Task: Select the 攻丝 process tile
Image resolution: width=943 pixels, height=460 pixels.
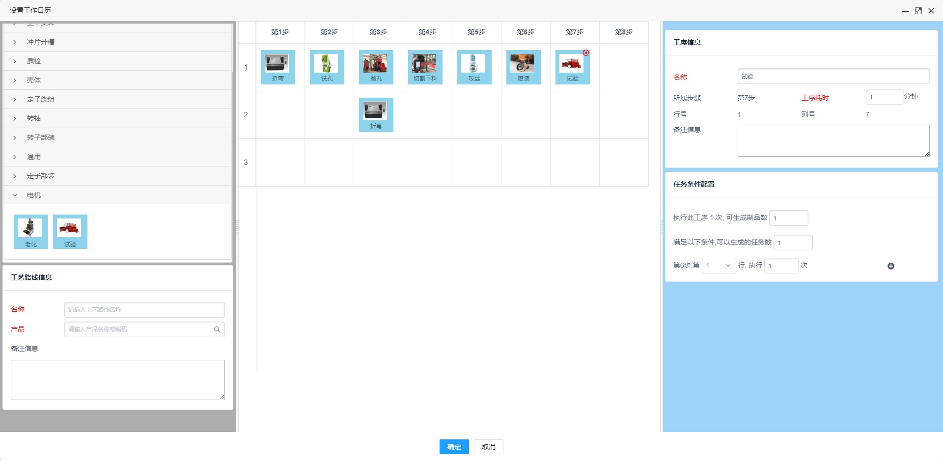Action: 474,67
